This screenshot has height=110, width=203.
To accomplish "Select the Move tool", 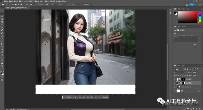I will click(x=2, y=11).
